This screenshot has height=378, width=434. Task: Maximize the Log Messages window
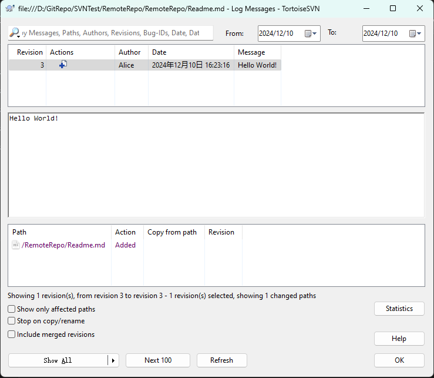coord(393,9)
